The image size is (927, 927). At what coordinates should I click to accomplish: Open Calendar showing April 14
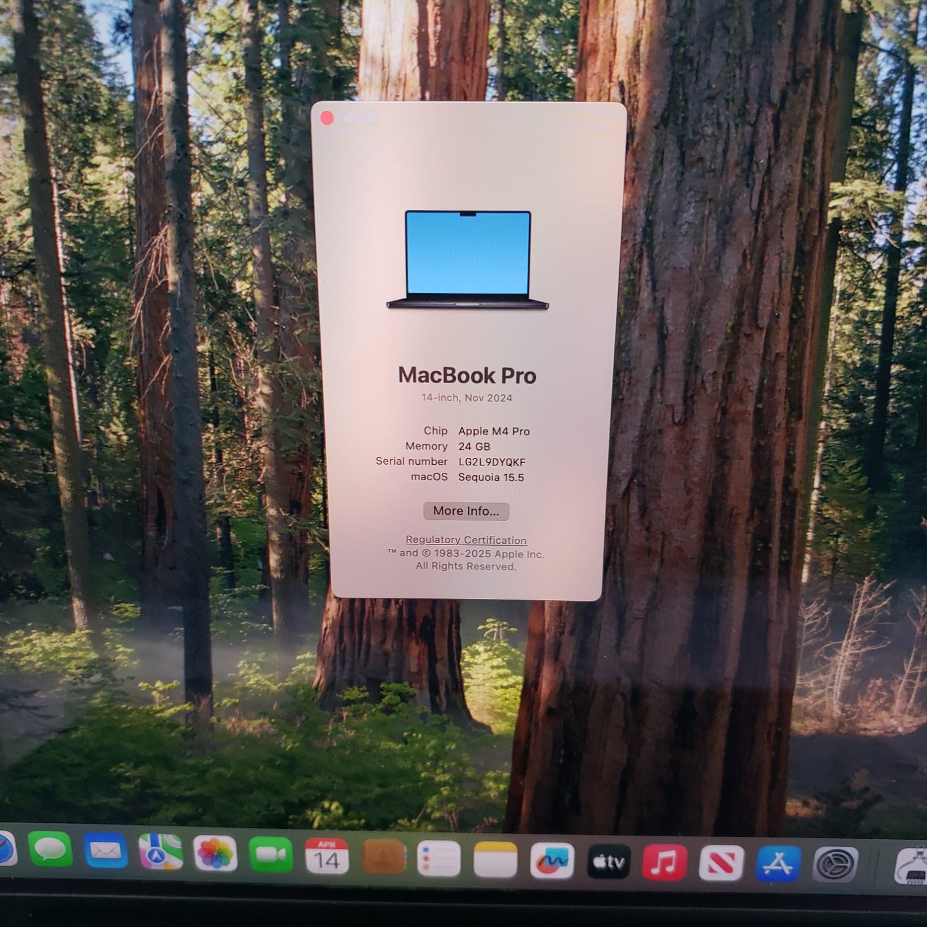(x=326, y=857)
